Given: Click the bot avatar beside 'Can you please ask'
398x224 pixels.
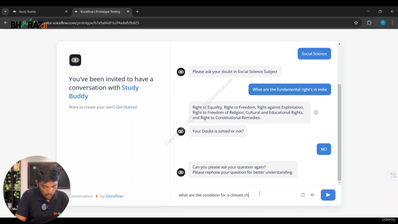Looking at the screenshot, I should [x=181, y=172].
